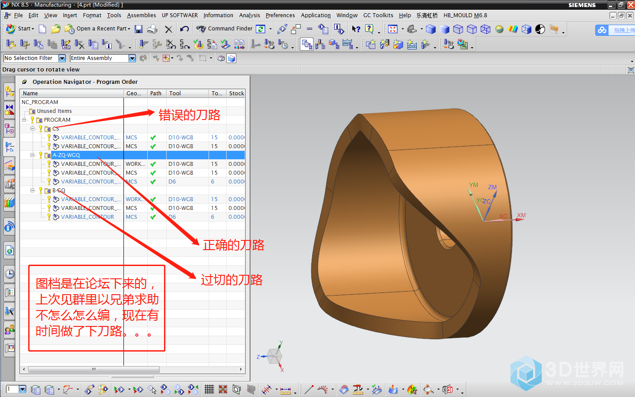Click the True Shading color stripes icon
Viewport: 635px width, 397px height.
pyautogui.click(x=513, y=29)
